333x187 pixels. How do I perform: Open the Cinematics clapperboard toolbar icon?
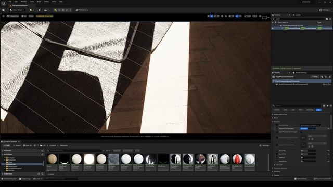[x=46, y=10]
